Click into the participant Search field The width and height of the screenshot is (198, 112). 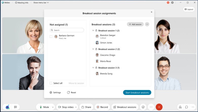click(67, 30)
